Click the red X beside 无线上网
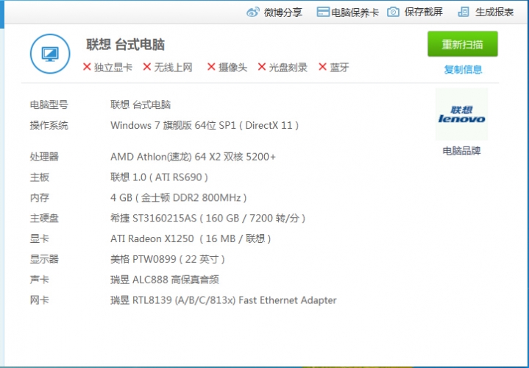Image resolution: width=529 pixels, height=368 pixels. 146,67
